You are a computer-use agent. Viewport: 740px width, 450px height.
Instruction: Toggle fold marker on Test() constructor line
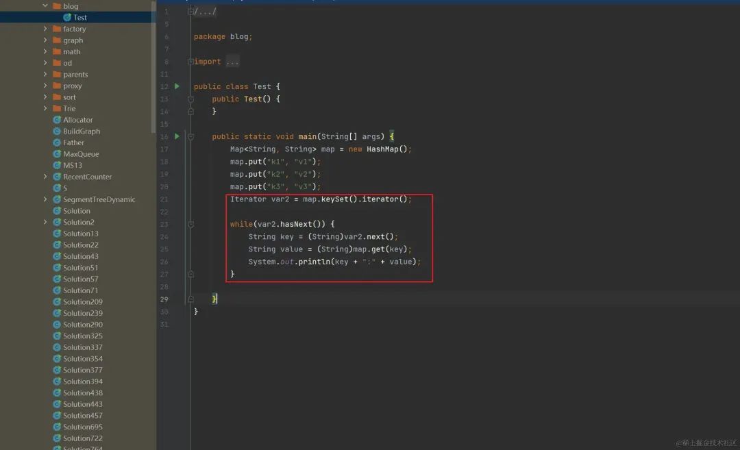(x=190, y=99)
